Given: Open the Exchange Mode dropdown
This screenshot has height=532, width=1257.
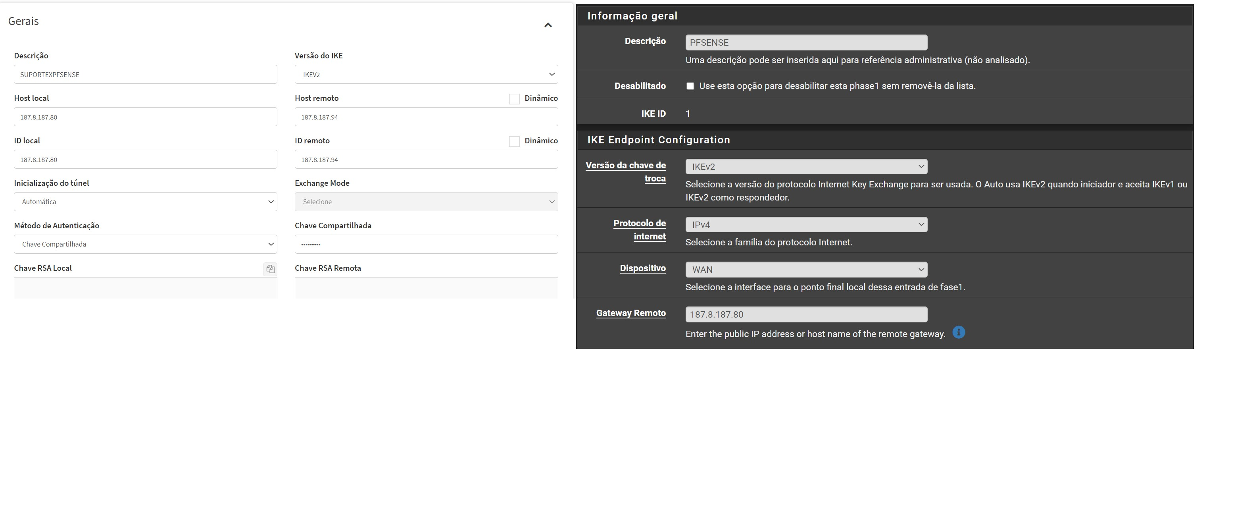Looking at the screenshot, I should [x=426, y=202].
